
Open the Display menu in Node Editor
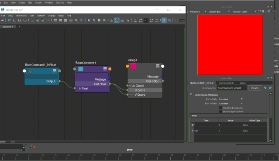click(52, 16)
